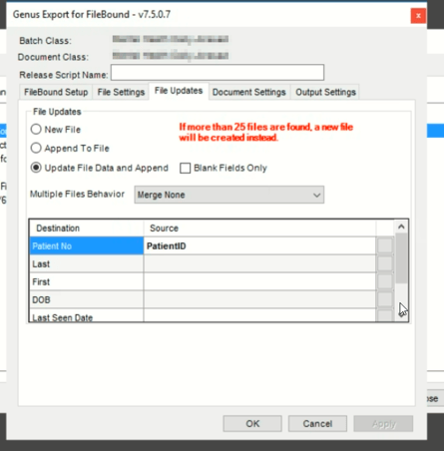444x451 pixels.
Task: Open the Multiple Files Behavior dropdown
Action: pyautogui.click(x=229, y=195)
